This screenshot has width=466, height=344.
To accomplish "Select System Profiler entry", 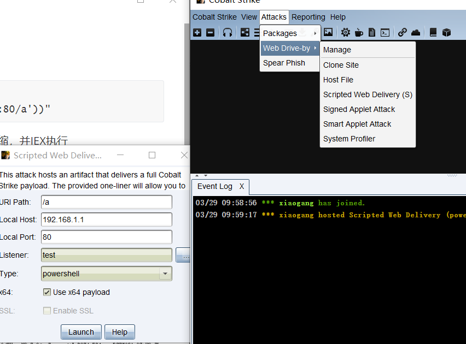I will (368, 139).
